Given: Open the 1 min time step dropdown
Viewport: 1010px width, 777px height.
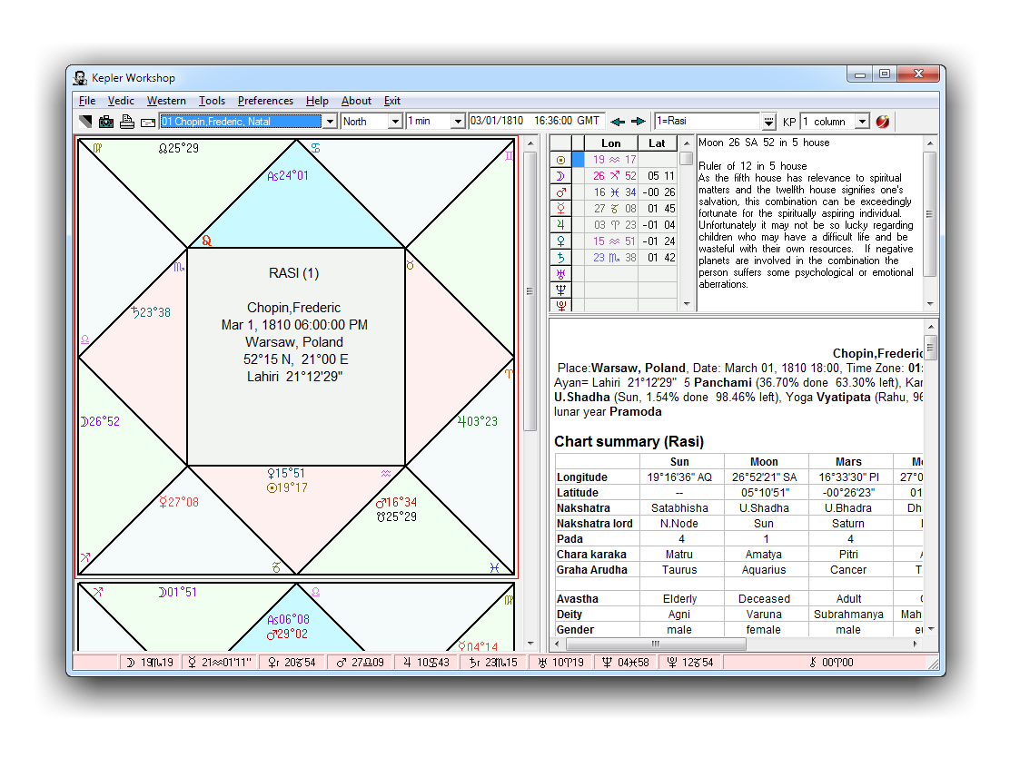Looking at the screenshot, I should pos(458,121).
